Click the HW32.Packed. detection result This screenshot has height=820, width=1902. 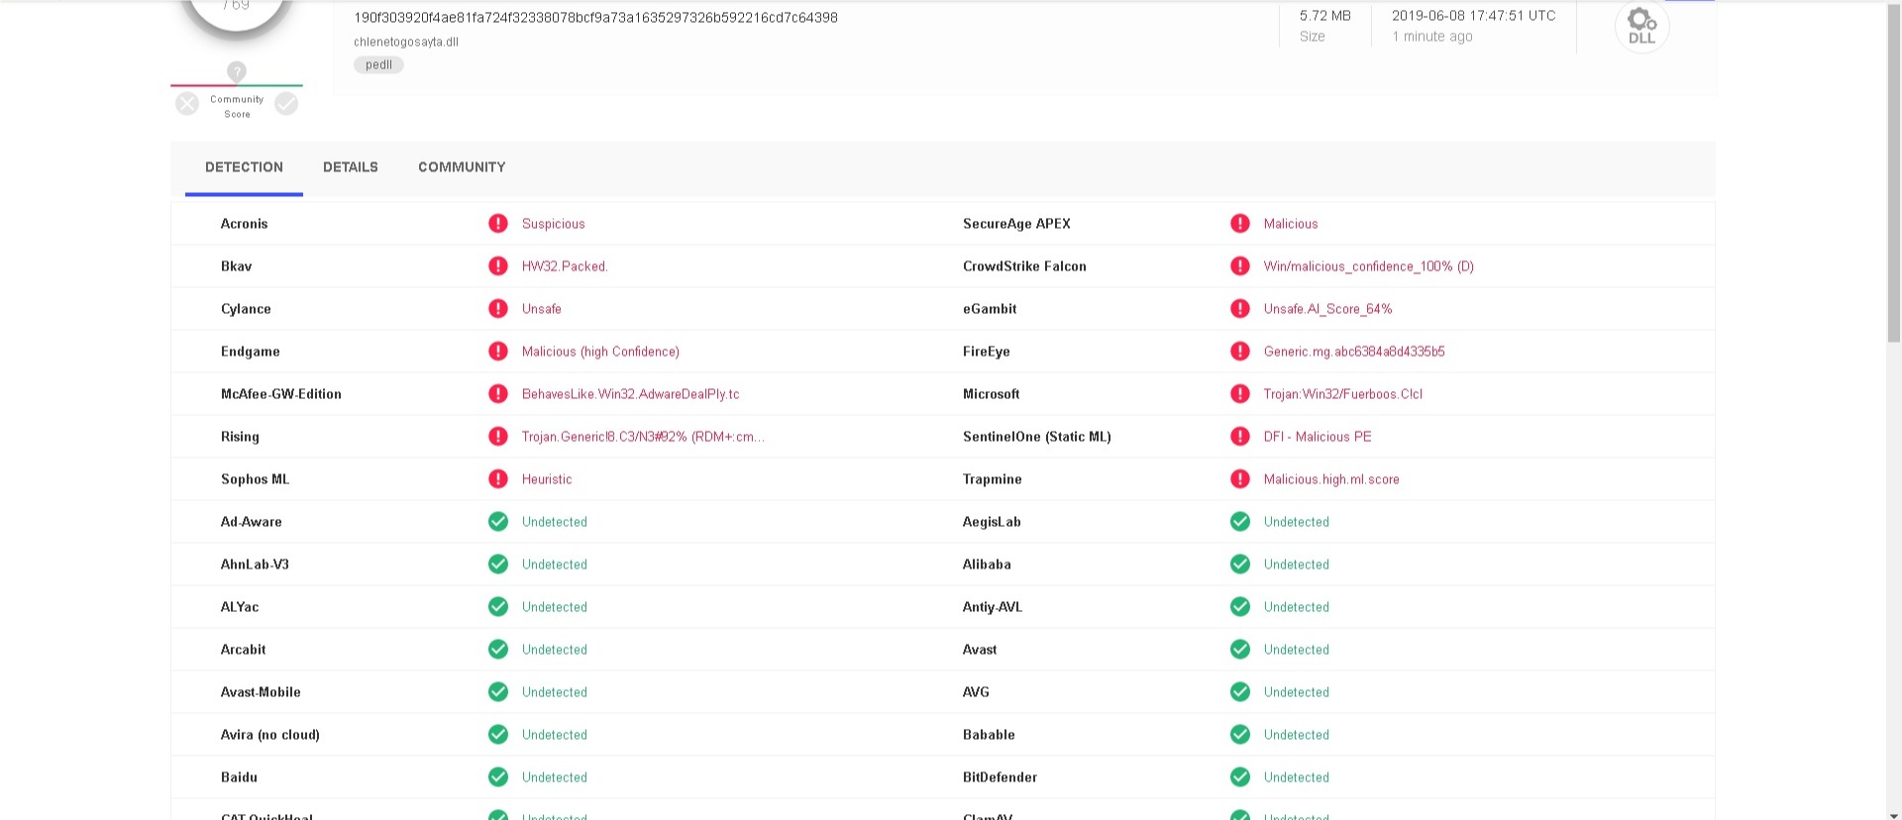point(565,266)
